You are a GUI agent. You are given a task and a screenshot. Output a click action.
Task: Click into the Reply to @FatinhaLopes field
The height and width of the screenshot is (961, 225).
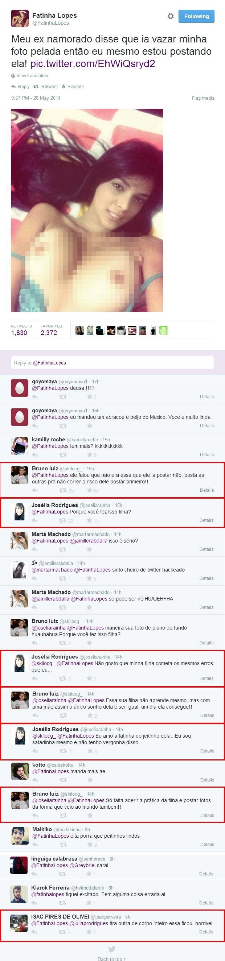coord(112,363)
